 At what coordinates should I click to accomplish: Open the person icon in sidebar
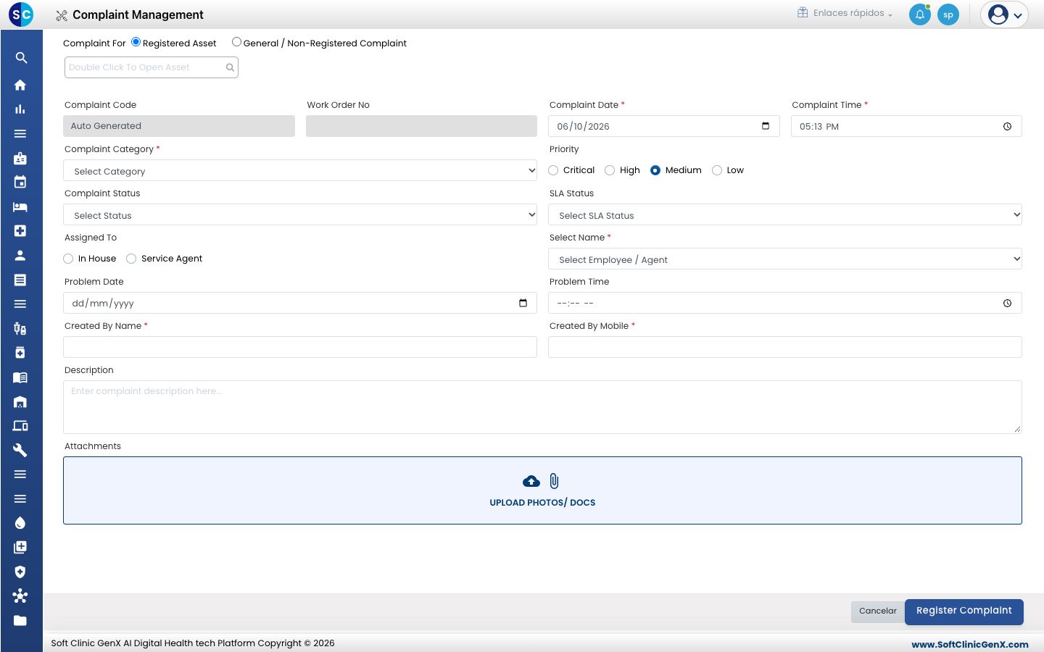click(x=20, y=255)
